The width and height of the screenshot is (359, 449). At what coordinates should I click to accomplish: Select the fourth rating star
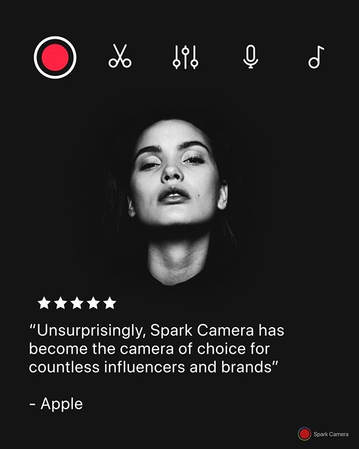click(x=93, y=303)
